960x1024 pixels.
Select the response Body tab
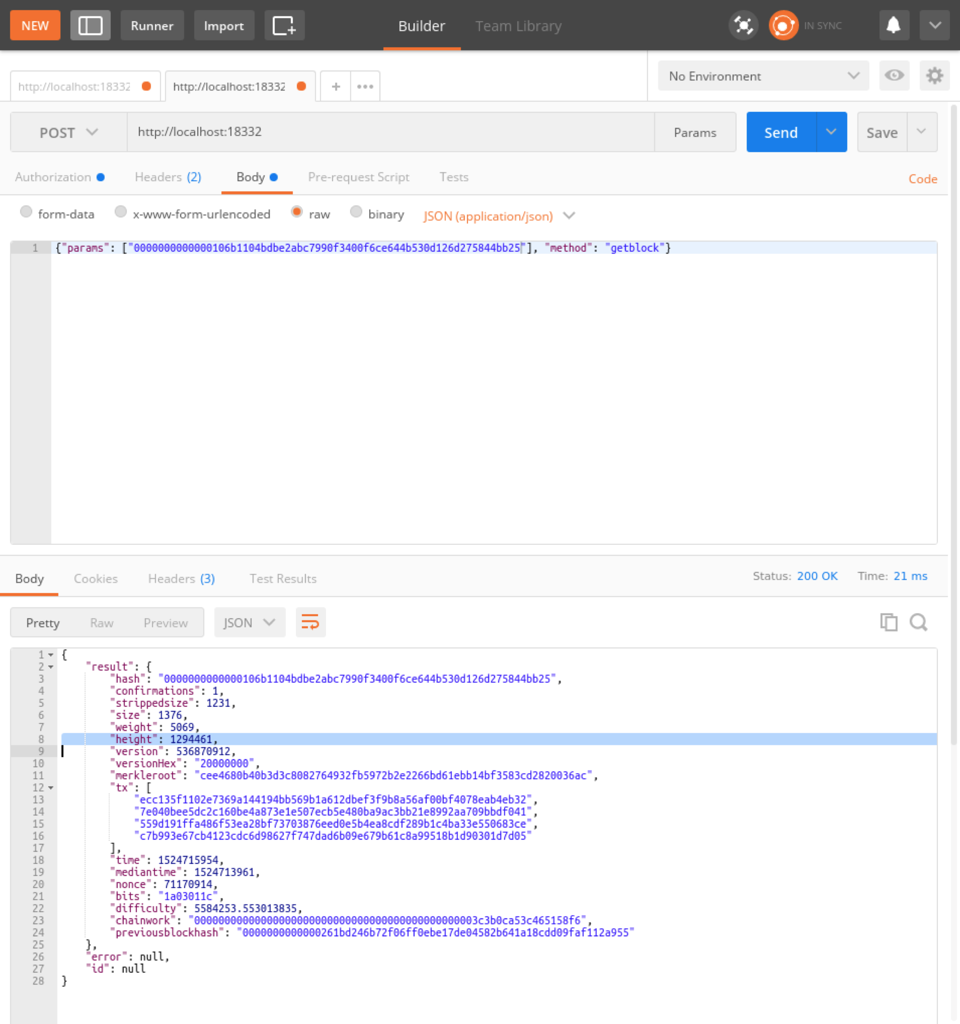30,578
